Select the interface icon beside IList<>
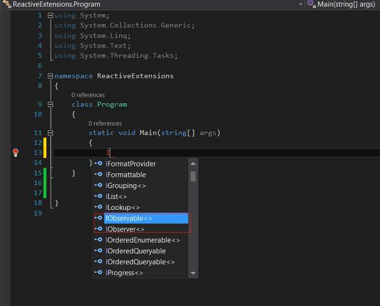The image size is (380, 306). [x=99, y=196]
